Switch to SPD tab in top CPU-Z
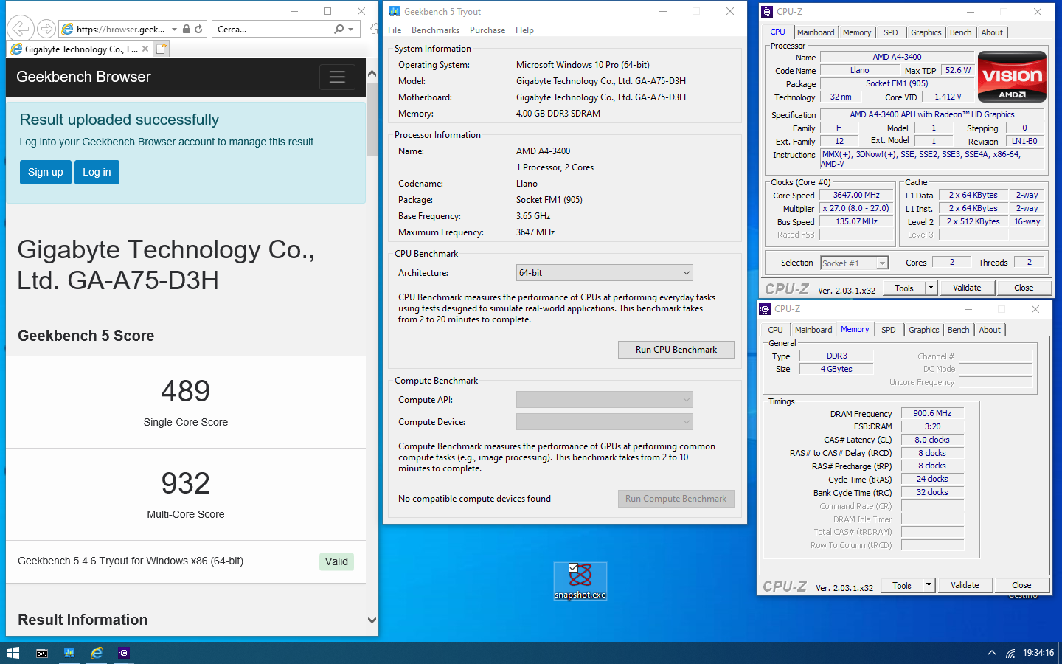 point(891,32)
